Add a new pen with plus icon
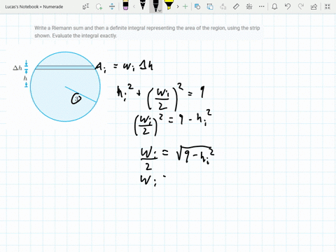 click(x=185, y=6)
